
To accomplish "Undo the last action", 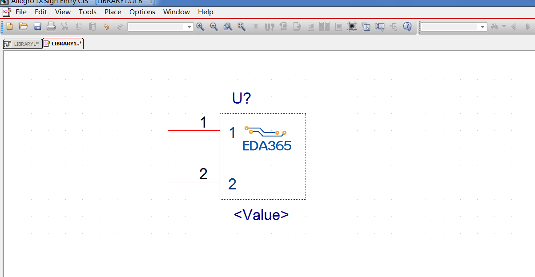I will (106, 27).
